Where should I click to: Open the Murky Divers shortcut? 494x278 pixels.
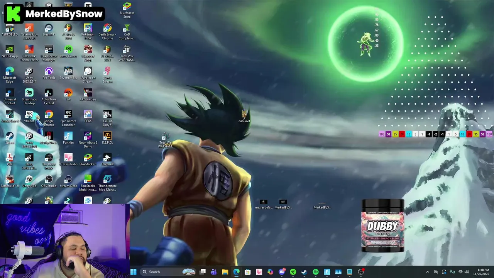pos(49,139)
